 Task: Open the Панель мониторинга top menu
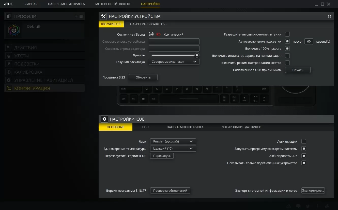[x=66, y=4]
